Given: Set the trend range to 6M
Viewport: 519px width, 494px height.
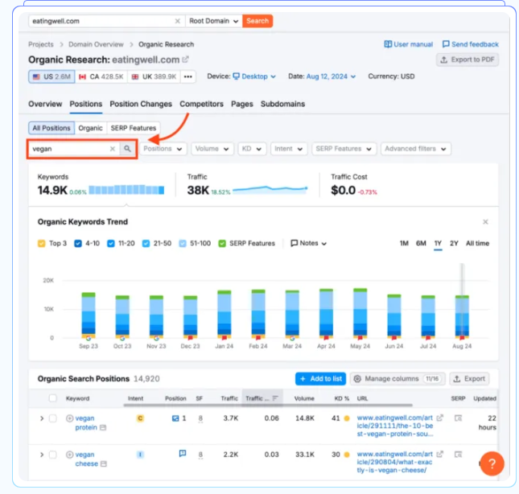Looking at the screenshot, I should pos(421,244).
